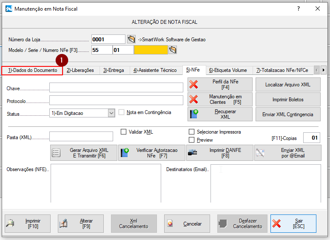Open the Status dropdown list
This screenshot has width=330, height=240.
coord(111,113)
